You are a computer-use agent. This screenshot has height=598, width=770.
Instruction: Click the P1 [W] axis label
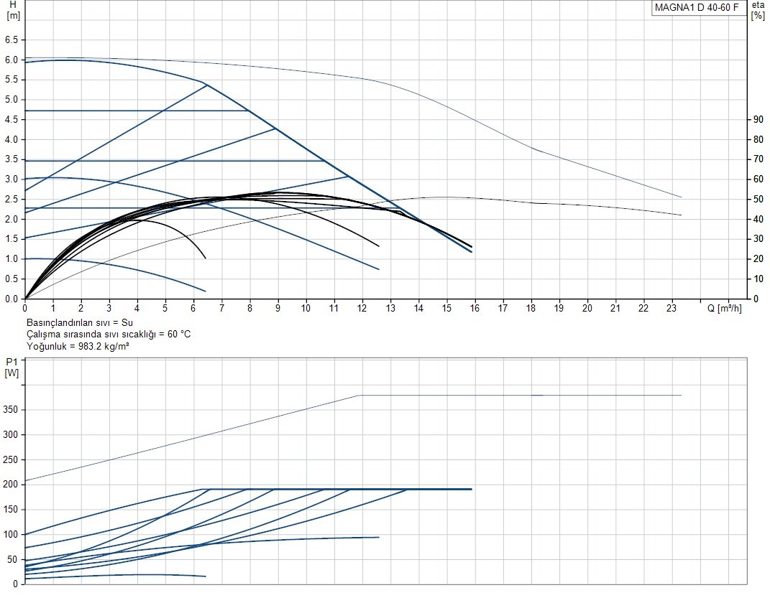(x=12, y=368)
